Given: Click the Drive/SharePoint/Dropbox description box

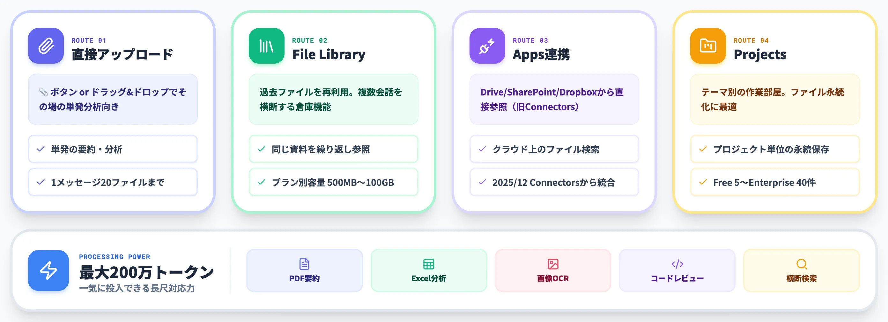Looking at the screenshot, I should click(x=554, y=99).
